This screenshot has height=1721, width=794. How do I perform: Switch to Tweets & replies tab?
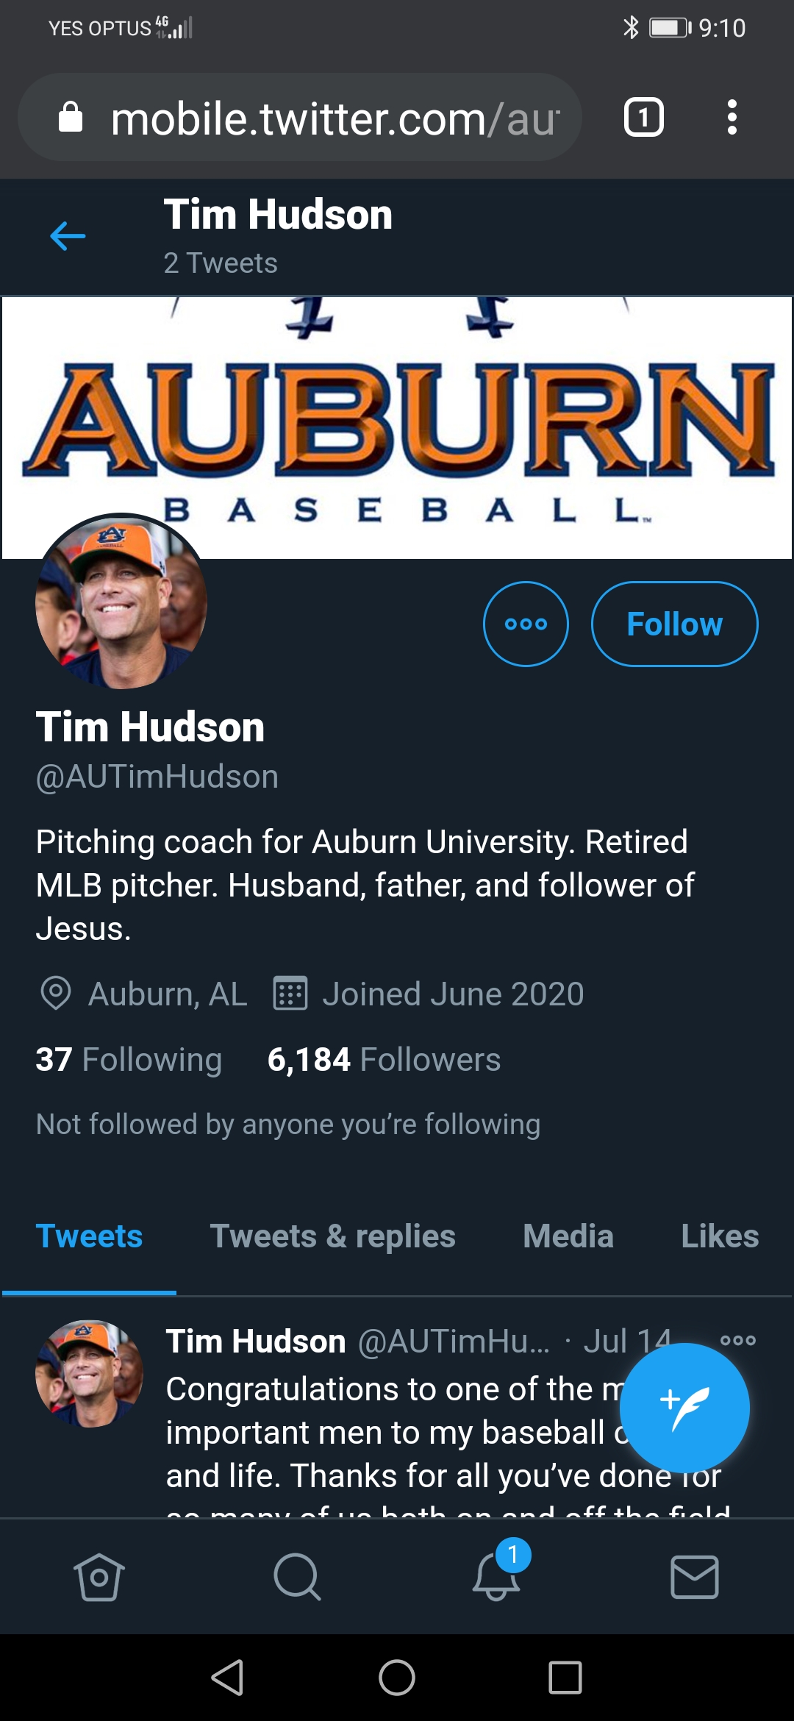332,1236
